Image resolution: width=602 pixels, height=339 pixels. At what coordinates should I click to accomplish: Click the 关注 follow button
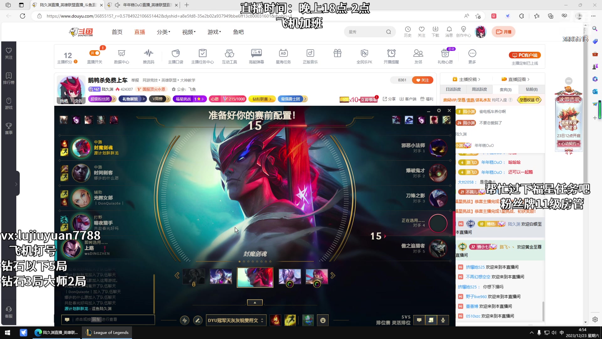tap(422, 80)
